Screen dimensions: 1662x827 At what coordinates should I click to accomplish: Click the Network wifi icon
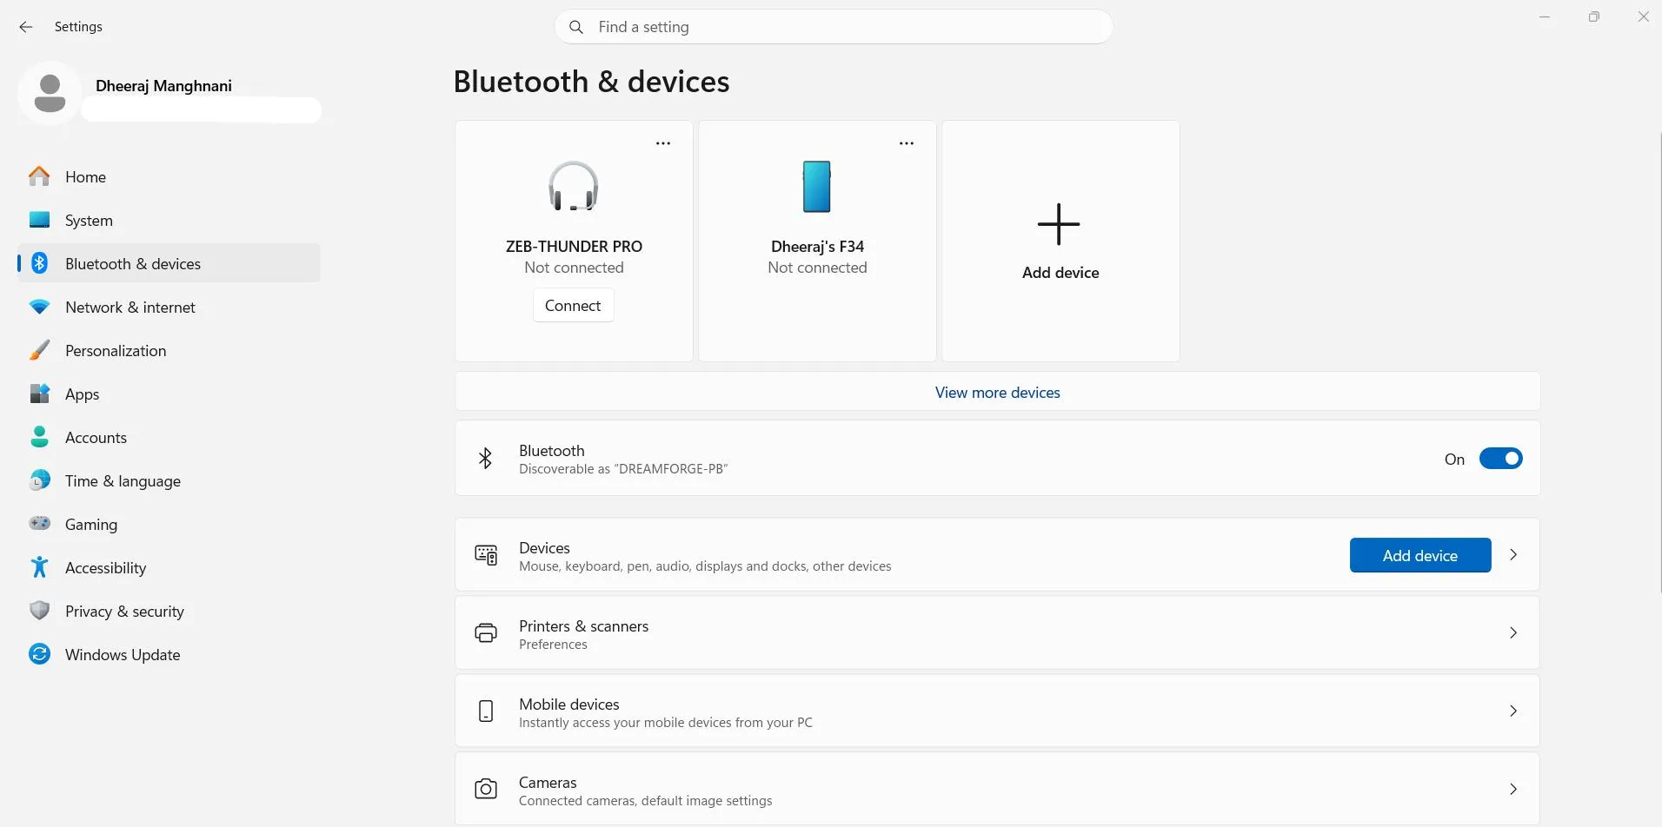(x=39, y=307)
